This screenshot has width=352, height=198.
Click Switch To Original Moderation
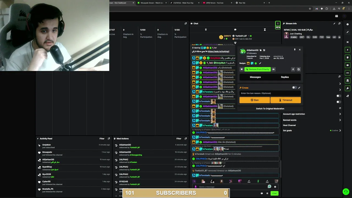pyautogui.click(x=270, y=109)
